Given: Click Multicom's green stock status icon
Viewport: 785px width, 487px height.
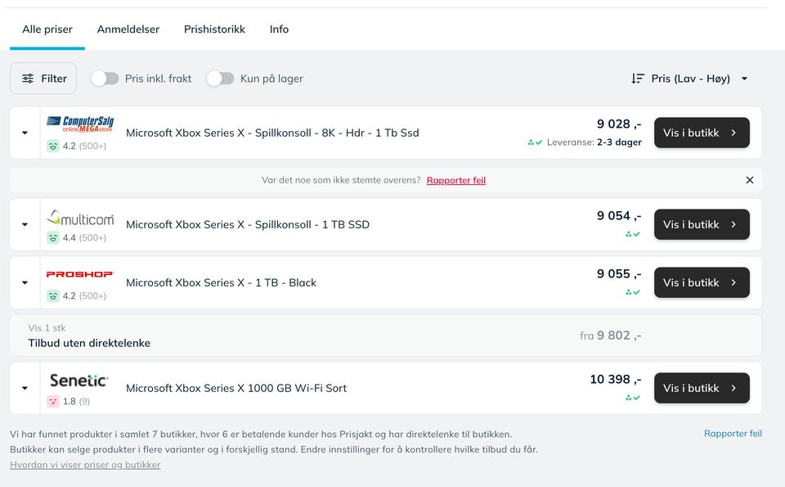Looking at the screenshot, I should tap(632, 234).
